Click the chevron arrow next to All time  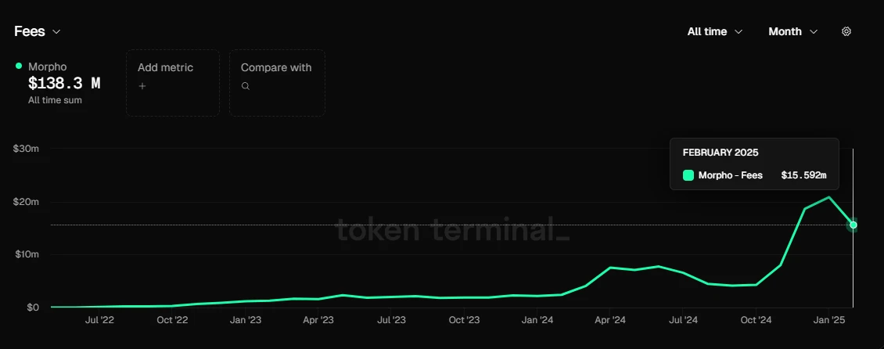coord(738,32)
